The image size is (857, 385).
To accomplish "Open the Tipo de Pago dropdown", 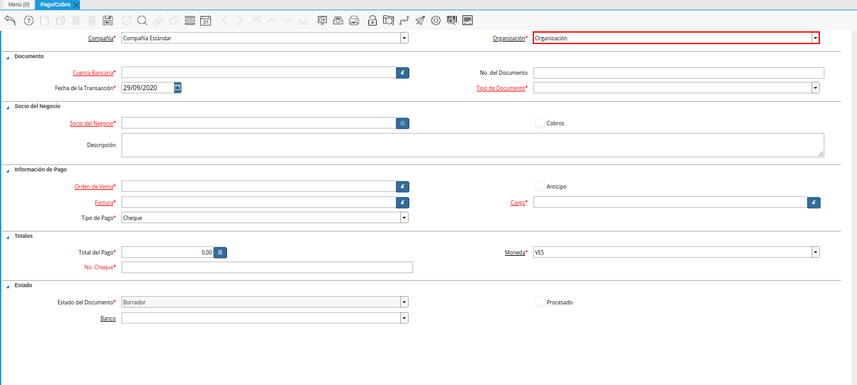I will 404,217.
